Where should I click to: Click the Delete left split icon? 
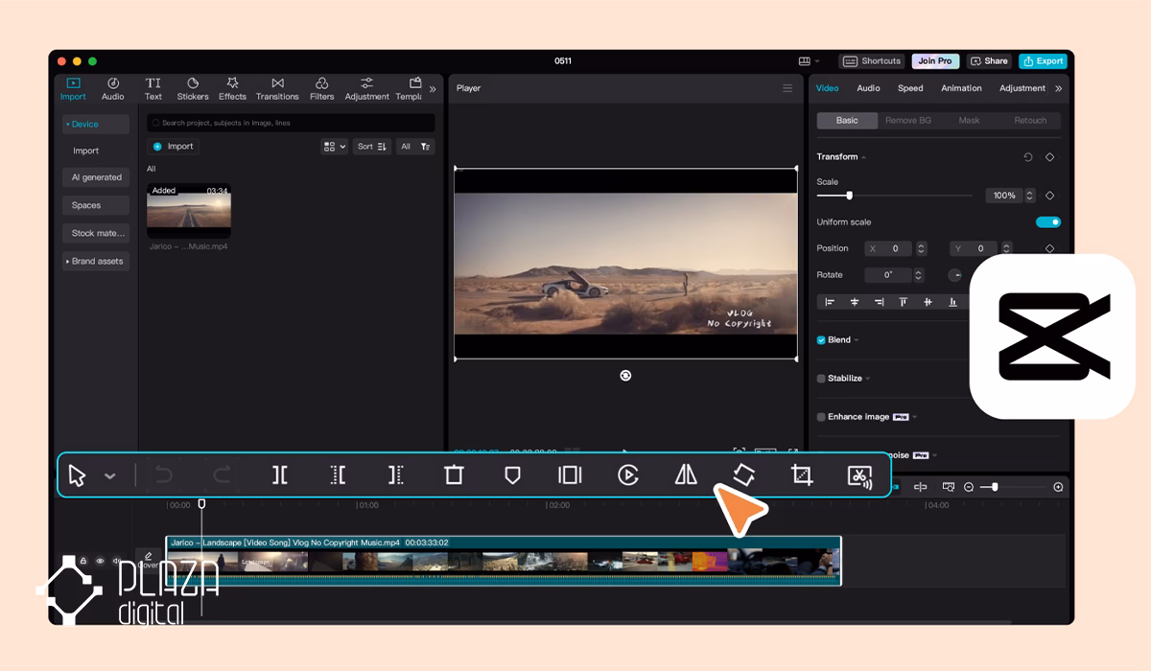tap(338, 474)
